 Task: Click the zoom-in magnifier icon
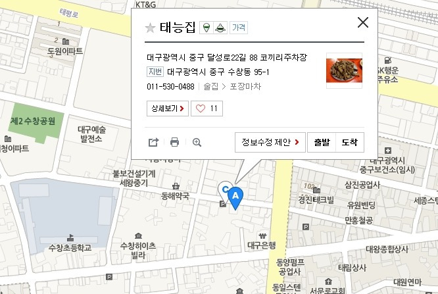197,142
